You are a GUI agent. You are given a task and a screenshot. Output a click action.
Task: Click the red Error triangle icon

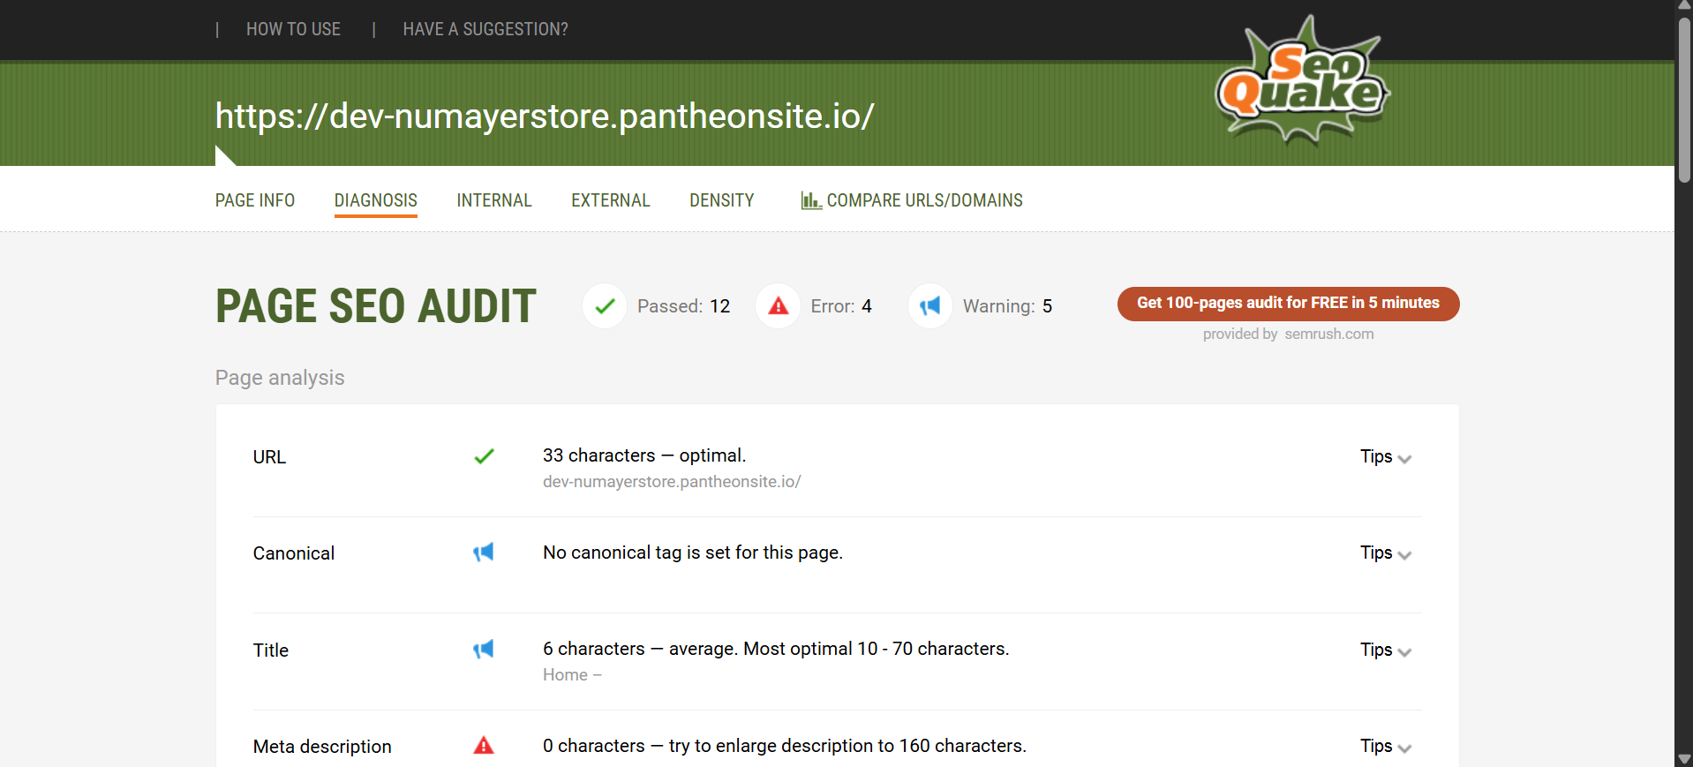coord(778,306)
